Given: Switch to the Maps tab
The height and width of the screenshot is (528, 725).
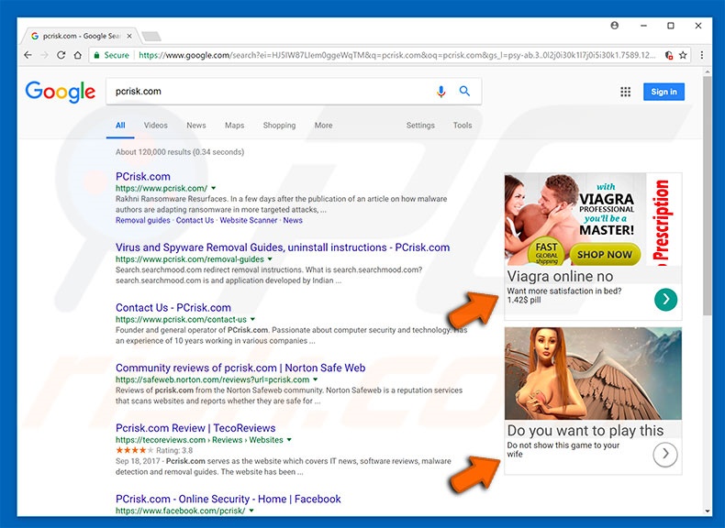Looking at the screenshot, I should point(234,126).
